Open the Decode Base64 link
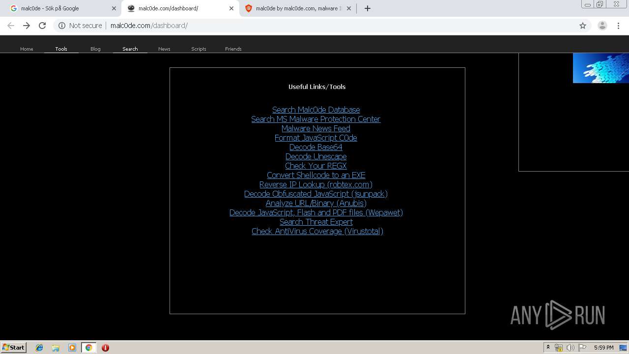Viewport: 629px width, 354px height. click(316, 147)
